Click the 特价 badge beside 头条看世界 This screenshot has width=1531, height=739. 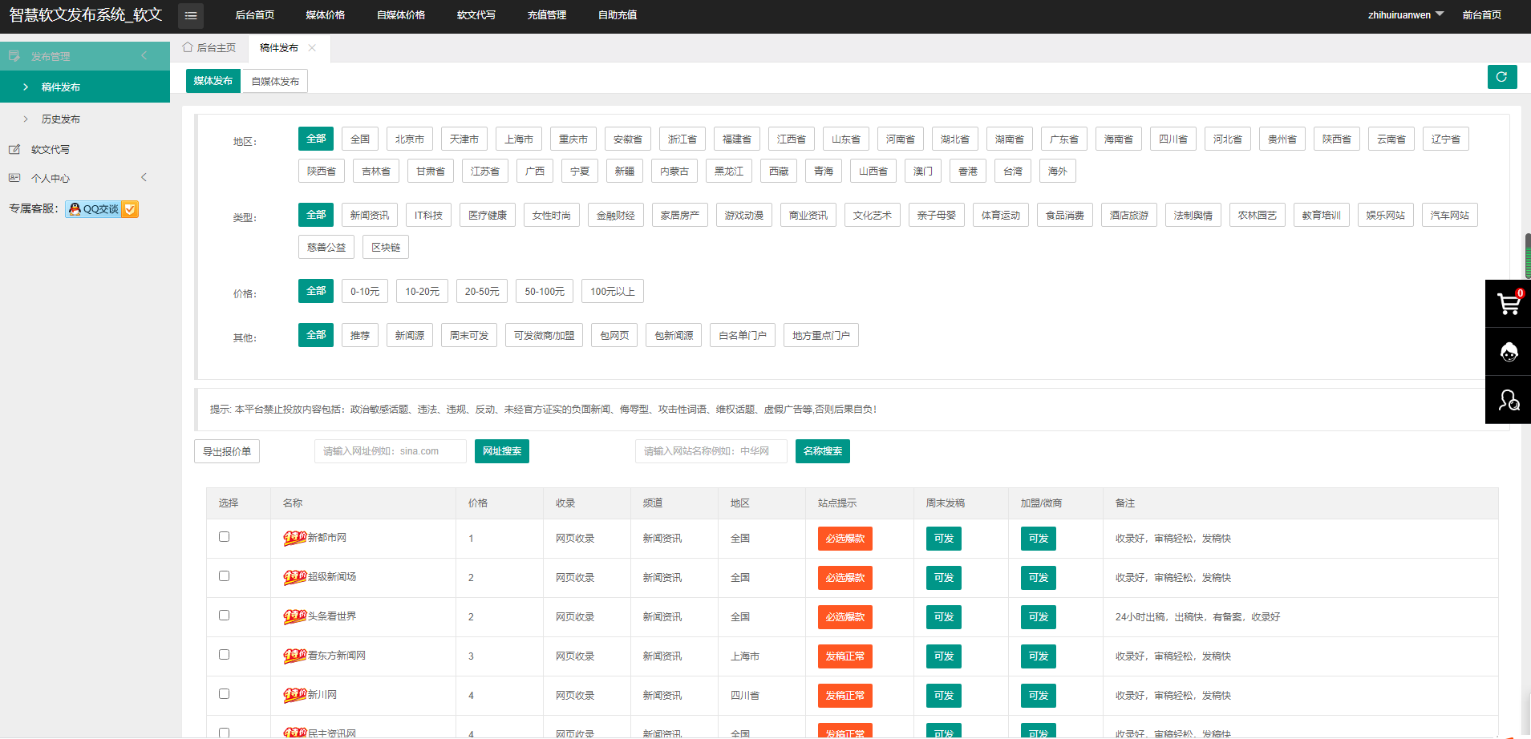pos(294,616)
